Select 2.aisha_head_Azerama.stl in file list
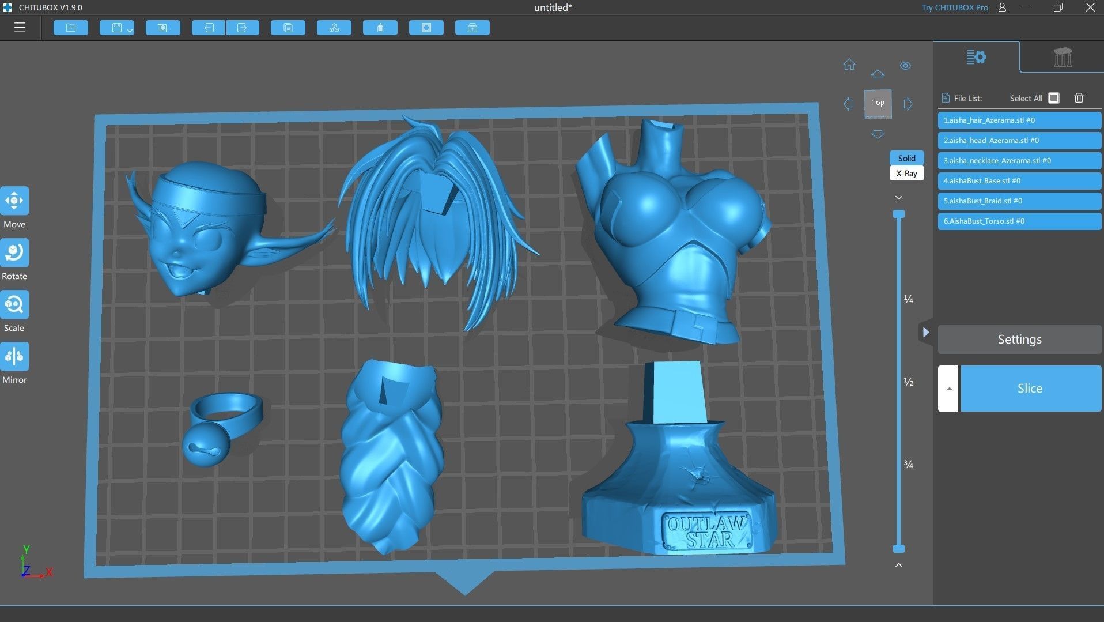The width and height of the screenshot is (1104, 622). coord(1019,141)
